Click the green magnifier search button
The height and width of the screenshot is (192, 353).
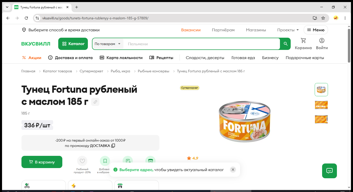point(286,44)
